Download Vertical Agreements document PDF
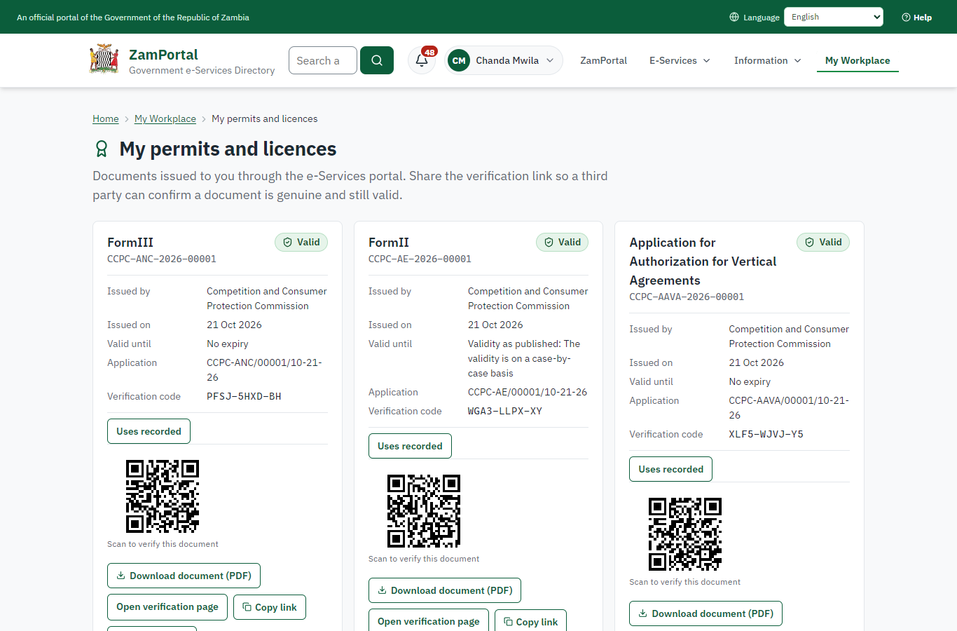This screenshot has width=957, height=631. click(705, 613)
